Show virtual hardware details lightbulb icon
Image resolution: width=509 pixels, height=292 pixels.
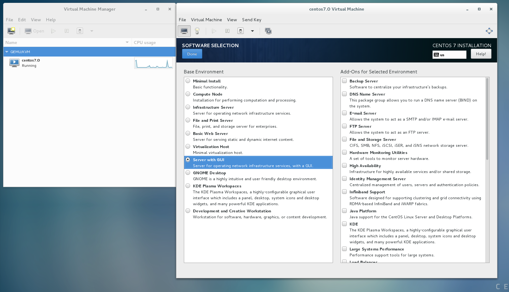(197, 31)
